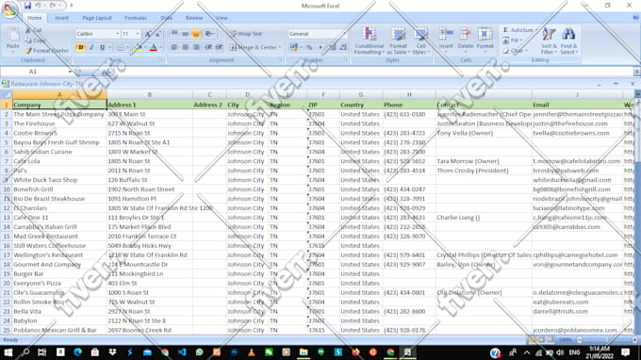Image resolution: width=641 pixels, height=360 pixels.
Task: Click the zoom slider in status bar
Action: [x=607, y=340]
